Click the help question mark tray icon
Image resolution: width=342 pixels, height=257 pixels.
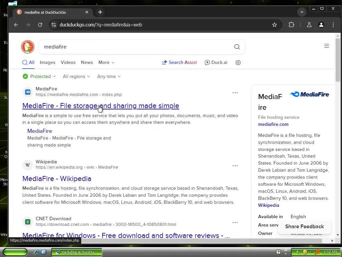[278, 252]
